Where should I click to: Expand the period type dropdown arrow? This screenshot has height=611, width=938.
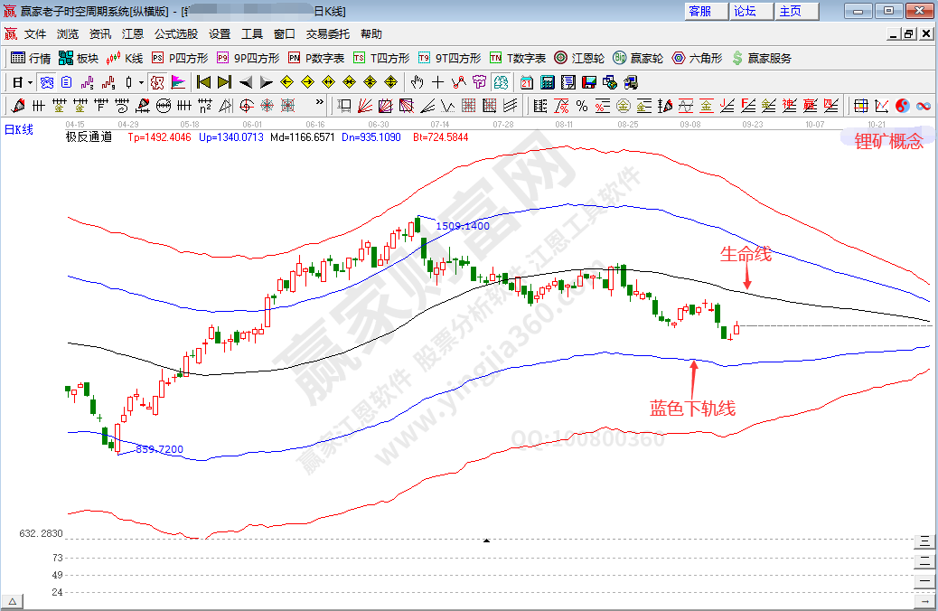click(x=30, y=82)
